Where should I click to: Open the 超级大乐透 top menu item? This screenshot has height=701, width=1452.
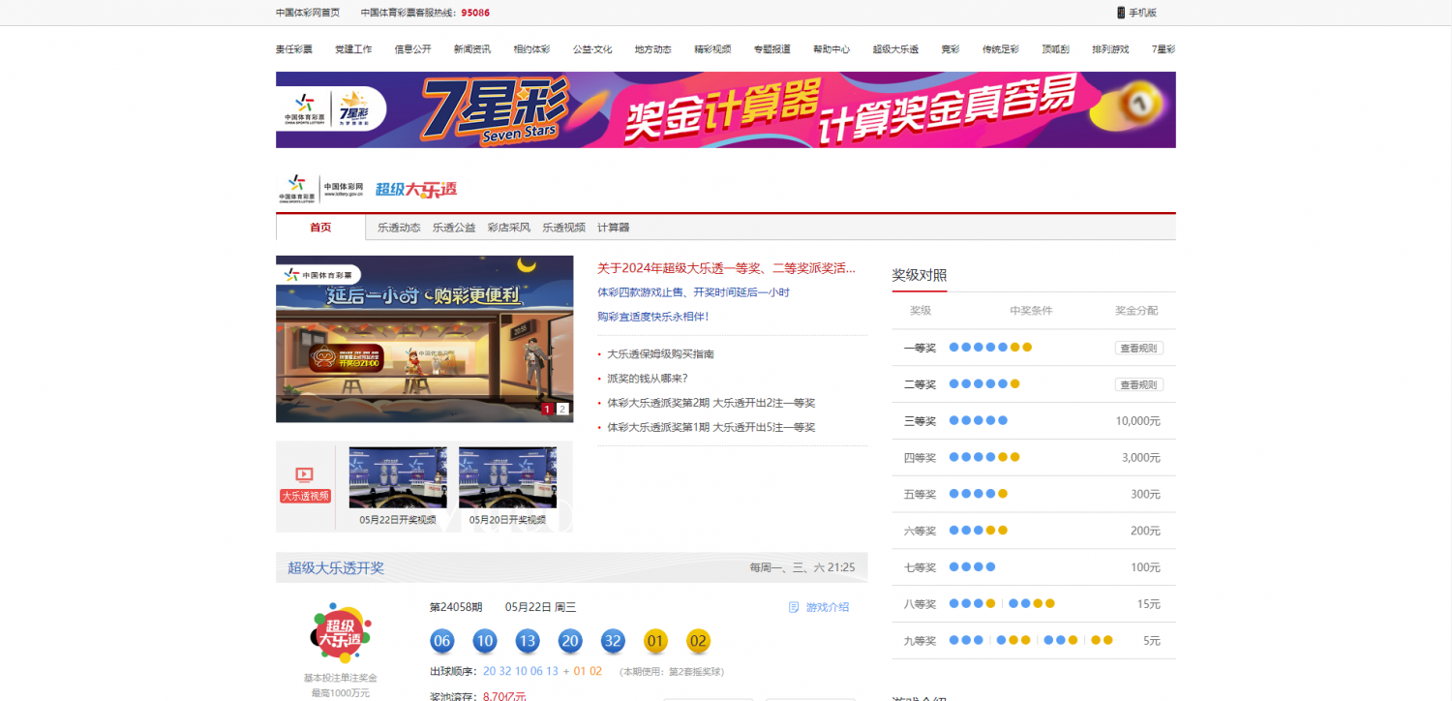point(895,49)
